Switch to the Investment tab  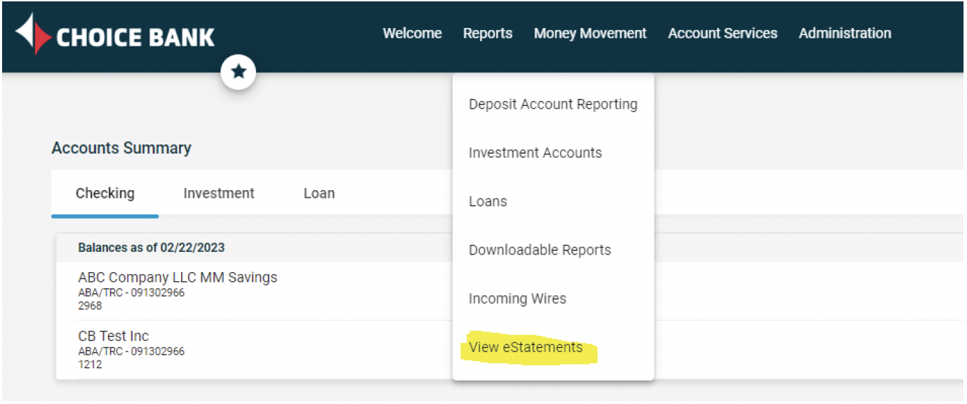[x=219, y=194]
